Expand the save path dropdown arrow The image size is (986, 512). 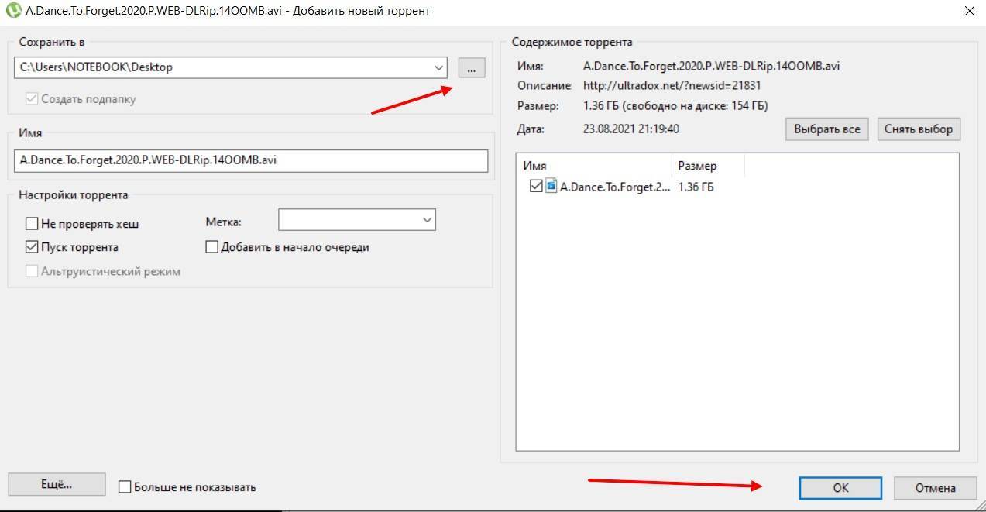(x=439, y=68)
